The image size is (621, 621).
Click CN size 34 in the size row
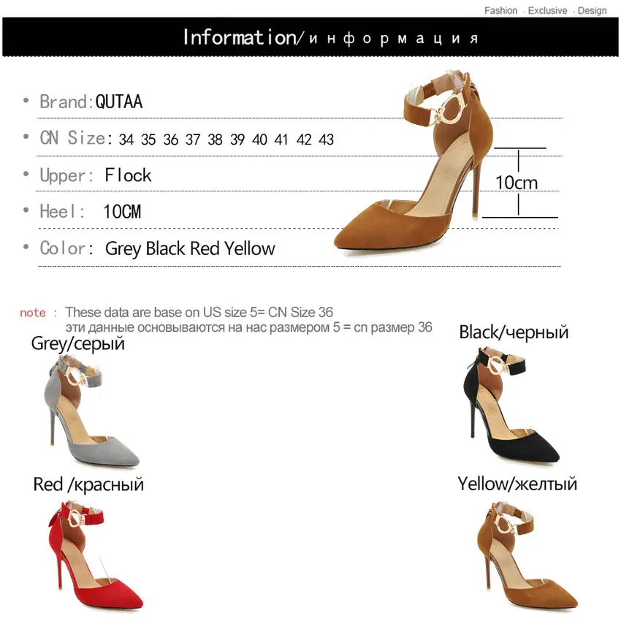click(x=126, y=140)
